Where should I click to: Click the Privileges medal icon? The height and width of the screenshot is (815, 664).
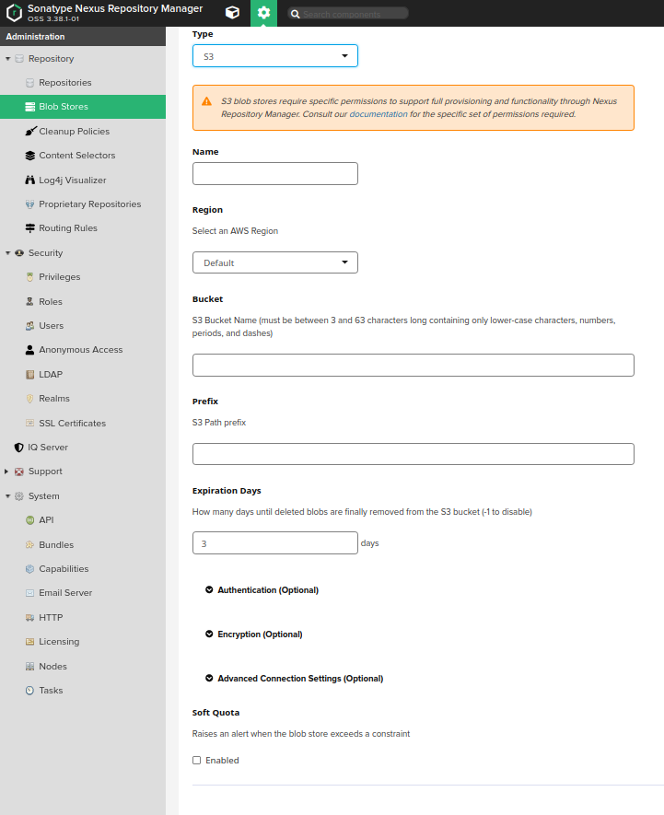point(30,277)
